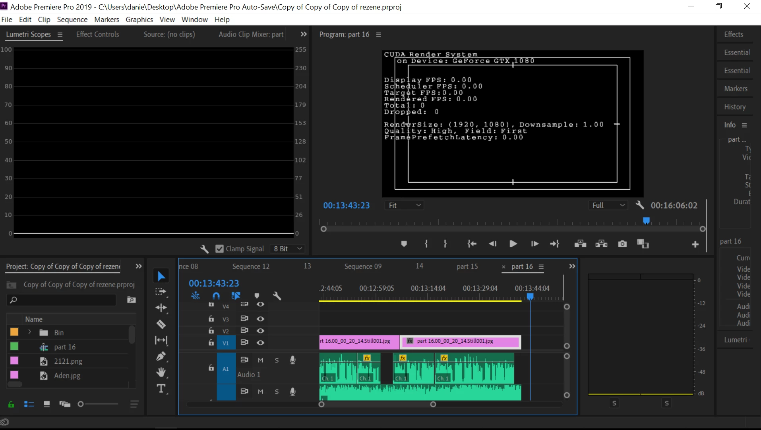Select the Type tool
Image resolution: width=761 pixels, height=430 pixels.
point(161,389)
